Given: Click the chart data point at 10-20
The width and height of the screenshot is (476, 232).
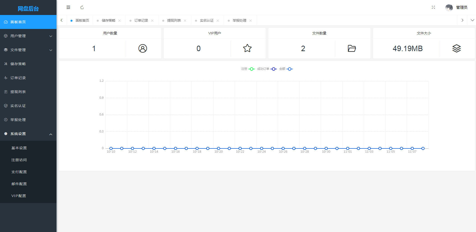Looking at the screenshot, I should click(218, 148).
